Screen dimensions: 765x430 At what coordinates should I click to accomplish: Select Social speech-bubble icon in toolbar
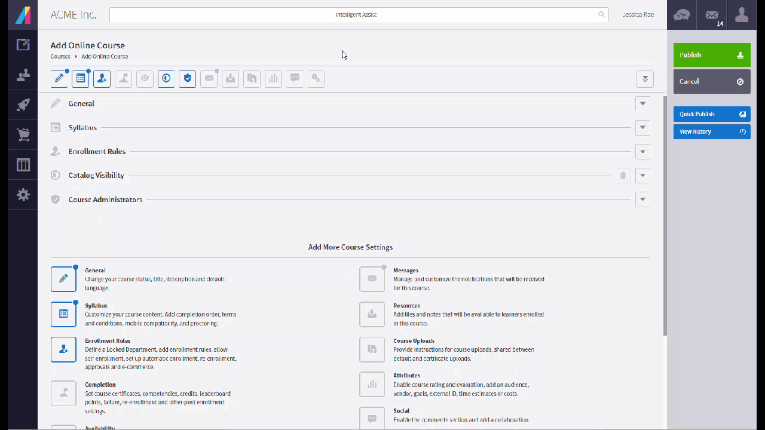pos(295,79)
